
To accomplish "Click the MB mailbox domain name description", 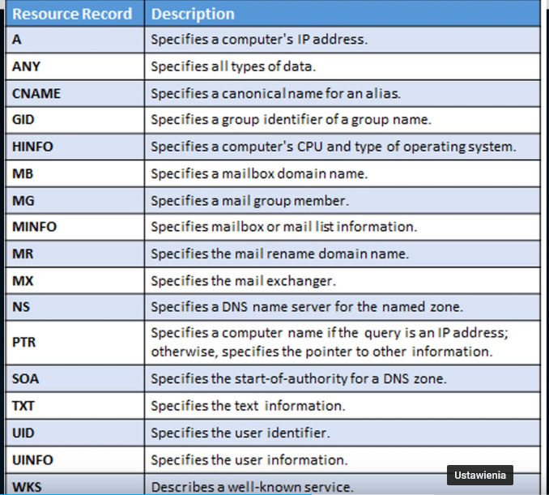I will (259, 173).
